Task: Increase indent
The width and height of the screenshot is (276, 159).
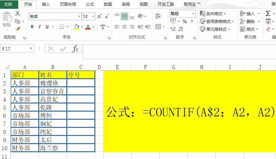Action: click(148, 27)
